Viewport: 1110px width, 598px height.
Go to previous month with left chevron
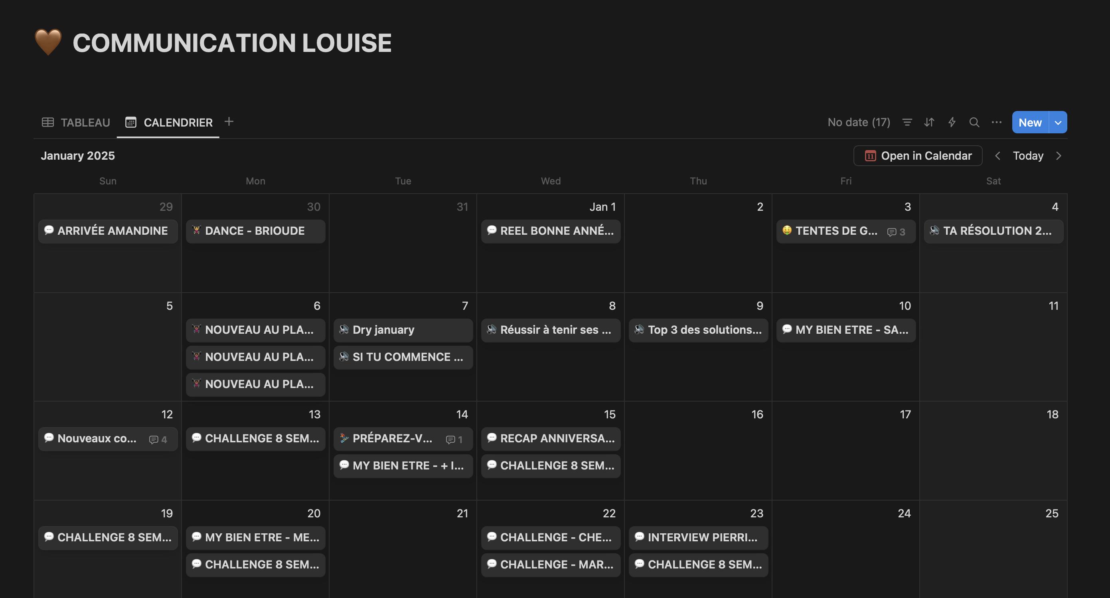[x=997, y=156]
